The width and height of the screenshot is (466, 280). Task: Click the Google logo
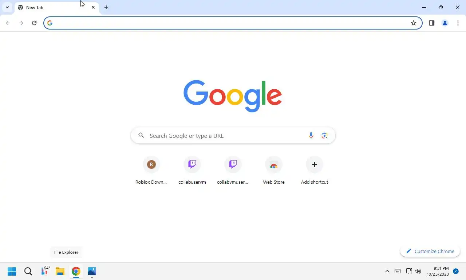click(233, 96)
